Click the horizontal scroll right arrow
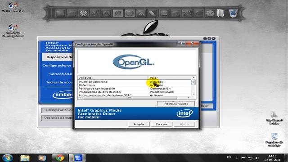The image size is (288, 162). click(x=189, y=98)
